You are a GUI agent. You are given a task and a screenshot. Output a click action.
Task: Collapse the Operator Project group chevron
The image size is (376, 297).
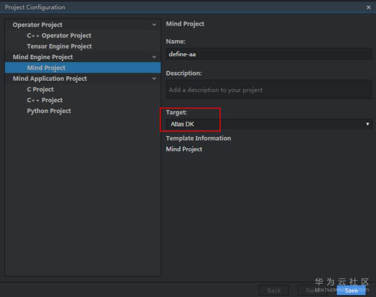click(154, 25)
